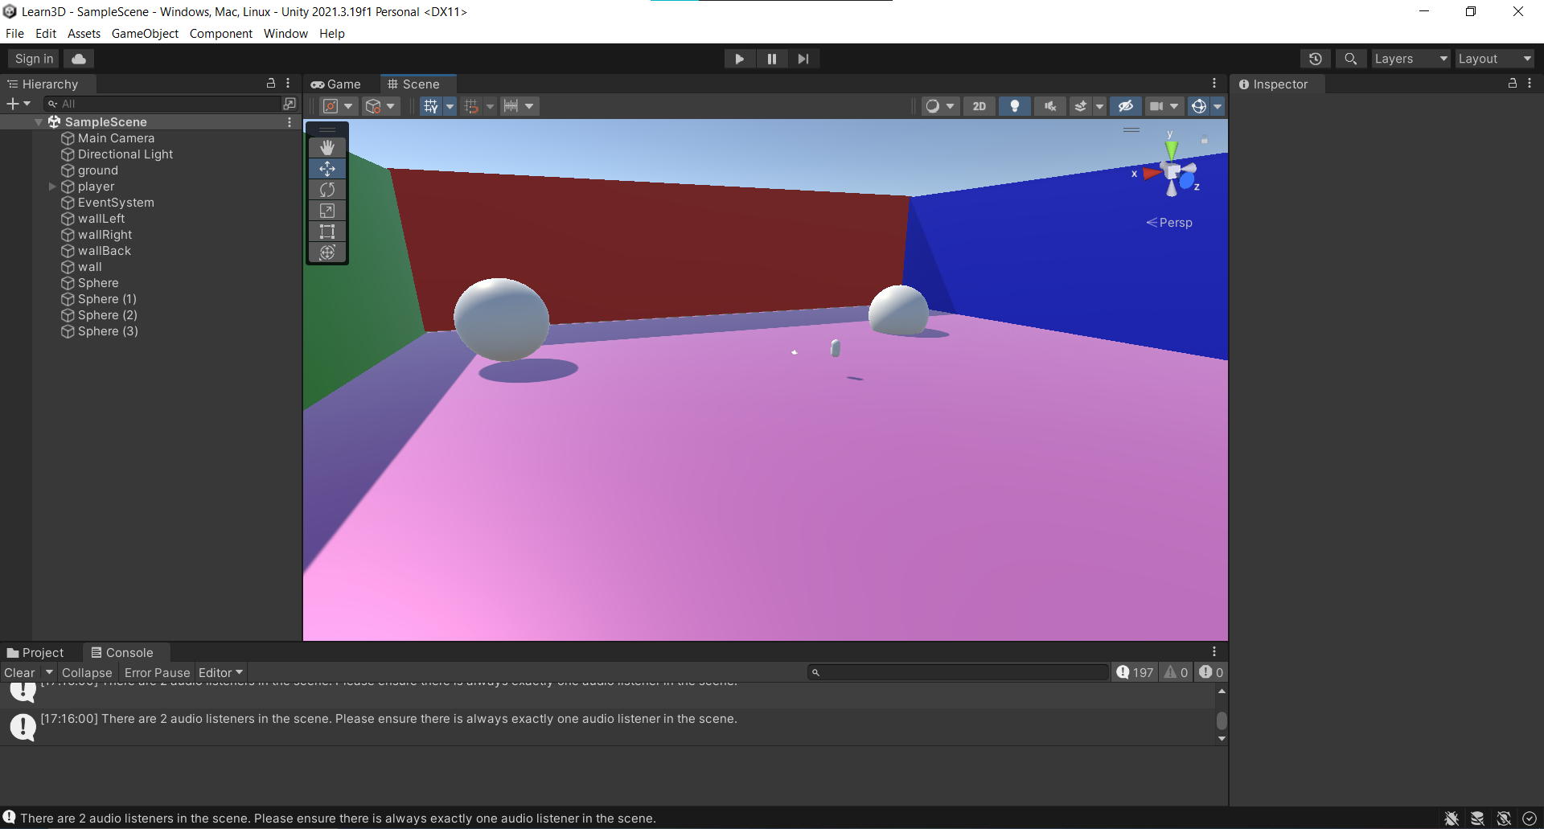Open the cloud services icon
1544x829 pixels.
79,59
